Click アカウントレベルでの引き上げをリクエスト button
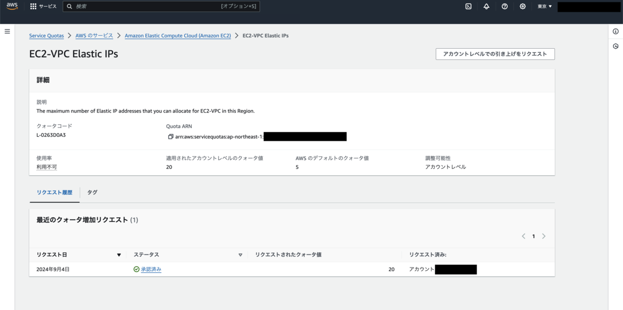This screenshot has height=310, width=623. pyautogui.click(x=495, y=54)
